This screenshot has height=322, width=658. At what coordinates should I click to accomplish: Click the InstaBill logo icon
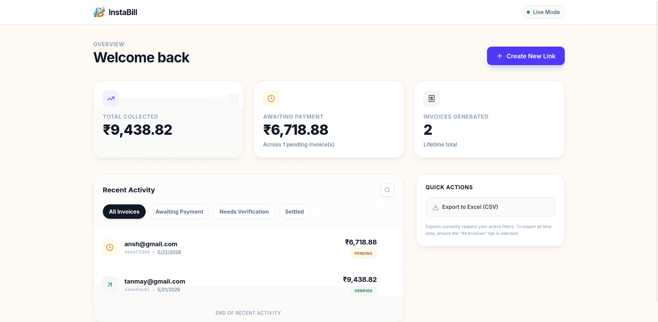(99, 12)
